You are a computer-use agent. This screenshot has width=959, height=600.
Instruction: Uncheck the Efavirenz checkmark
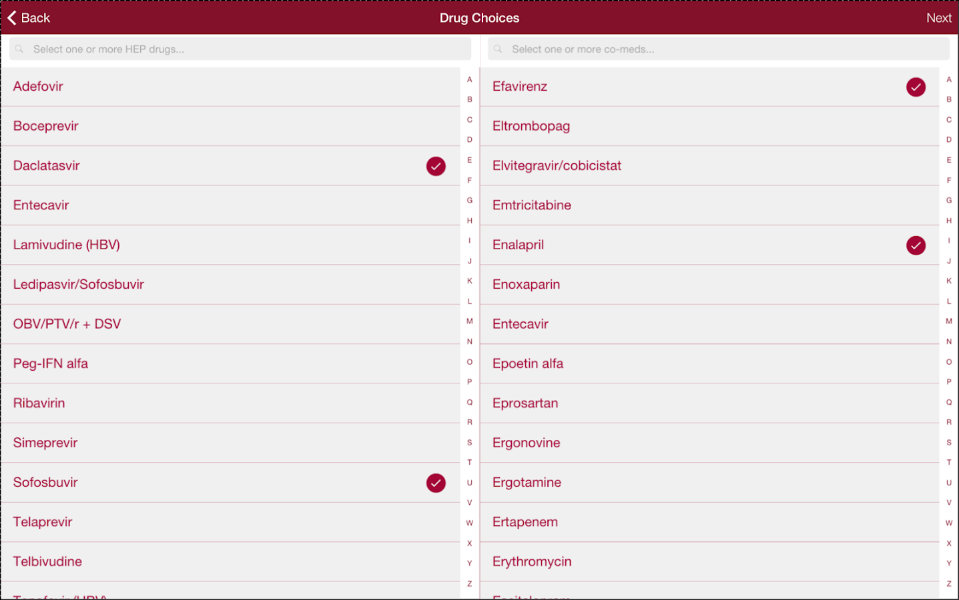tap(916, 87)
